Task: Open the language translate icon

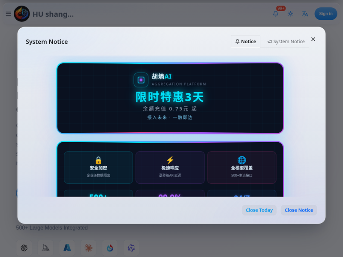Action: (305, 14)
